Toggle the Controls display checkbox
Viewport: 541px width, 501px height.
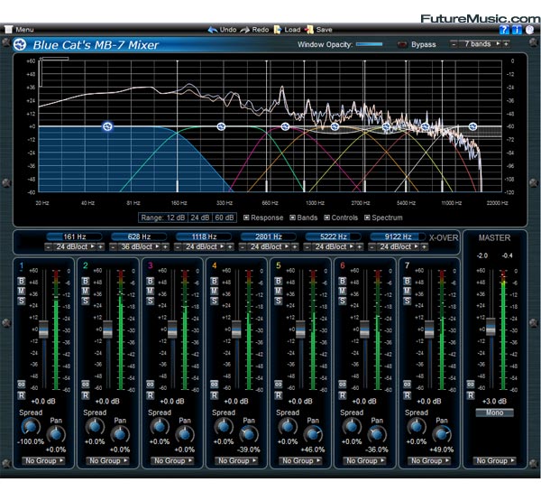click(327, 218)
